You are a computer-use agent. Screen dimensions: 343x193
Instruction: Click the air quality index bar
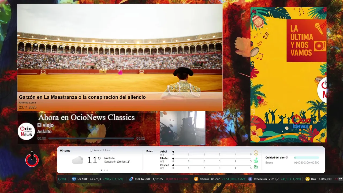tap(307, 158)
